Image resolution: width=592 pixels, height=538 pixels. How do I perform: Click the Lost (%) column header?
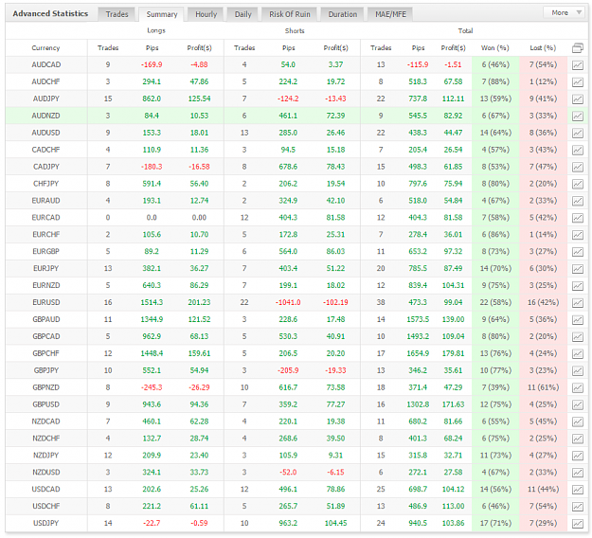tap(543, 48)
